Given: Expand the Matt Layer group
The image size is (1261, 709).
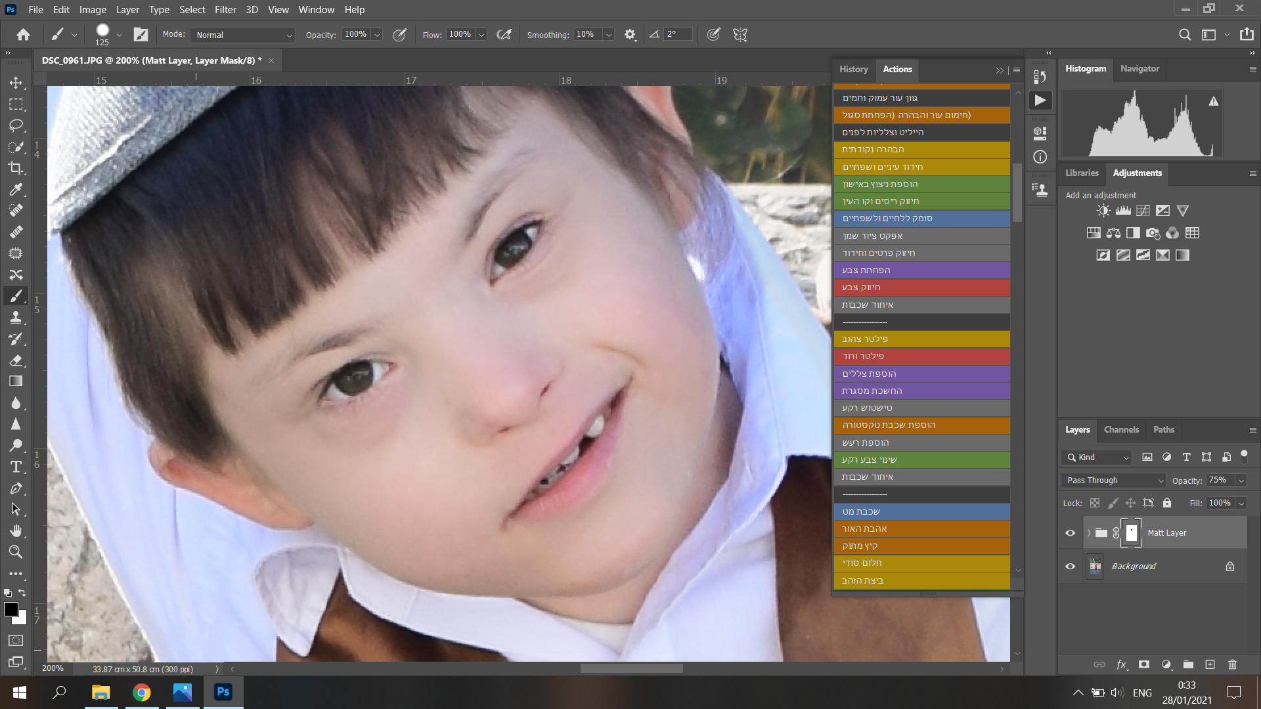Looking at the screenshot, I should 1088,533.
